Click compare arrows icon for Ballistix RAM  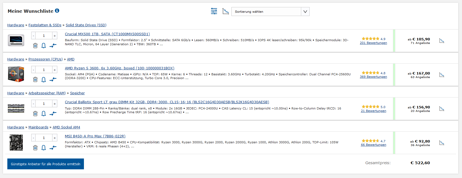click(53, 113)
